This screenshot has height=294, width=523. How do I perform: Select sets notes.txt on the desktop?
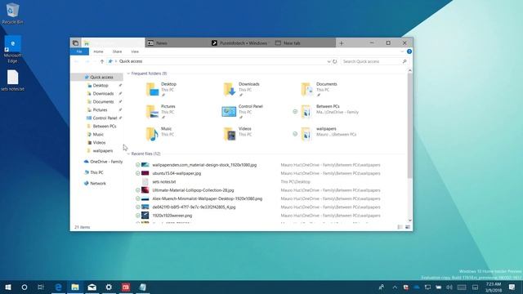pyautogui.click(x=13, y=80)
